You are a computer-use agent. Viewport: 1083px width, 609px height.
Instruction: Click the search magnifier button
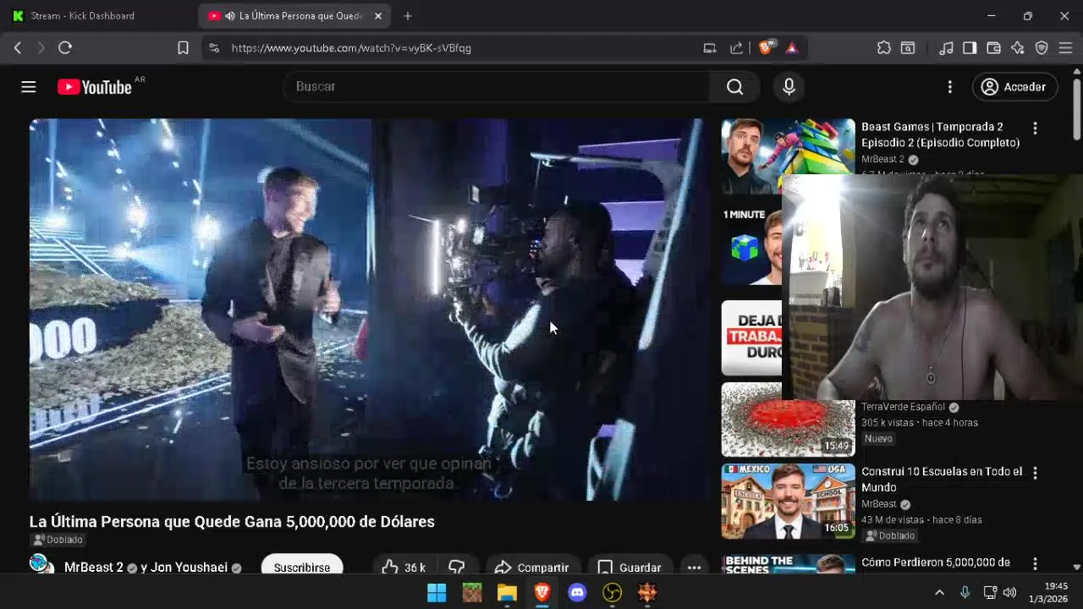(734, 87)
